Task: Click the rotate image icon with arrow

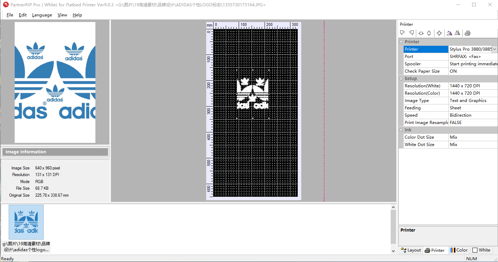Action: pos(449,33)
